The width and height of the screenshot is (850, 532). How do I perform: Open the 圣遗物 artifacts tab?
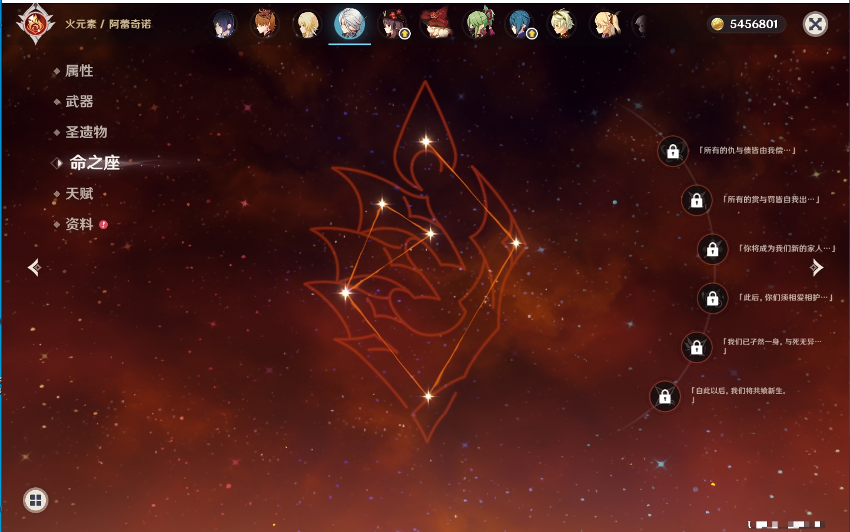[x=86, y=132]
